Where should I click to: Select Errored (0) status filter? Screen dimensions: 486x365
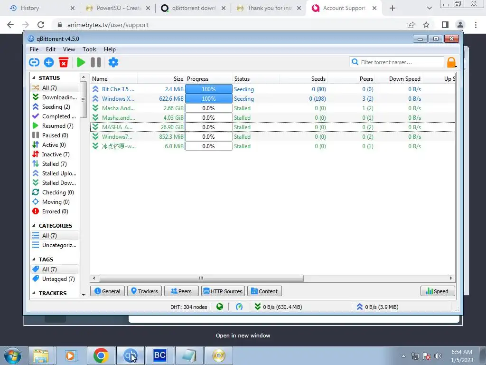point(55,211)
